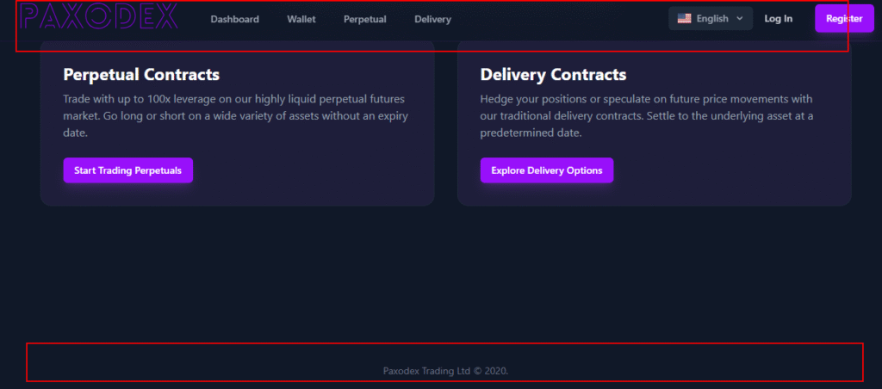Click the Delivery Contracts heading

pyautogui.click(x=553, y=74)
